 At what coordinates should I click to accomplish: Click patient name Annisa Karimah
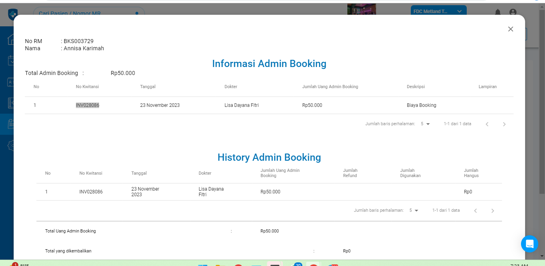[84, 48]
